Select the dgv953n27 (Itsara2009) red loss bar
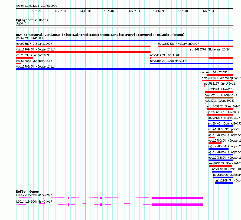Viewport: 241px width, 220px height. pos(83,46)
